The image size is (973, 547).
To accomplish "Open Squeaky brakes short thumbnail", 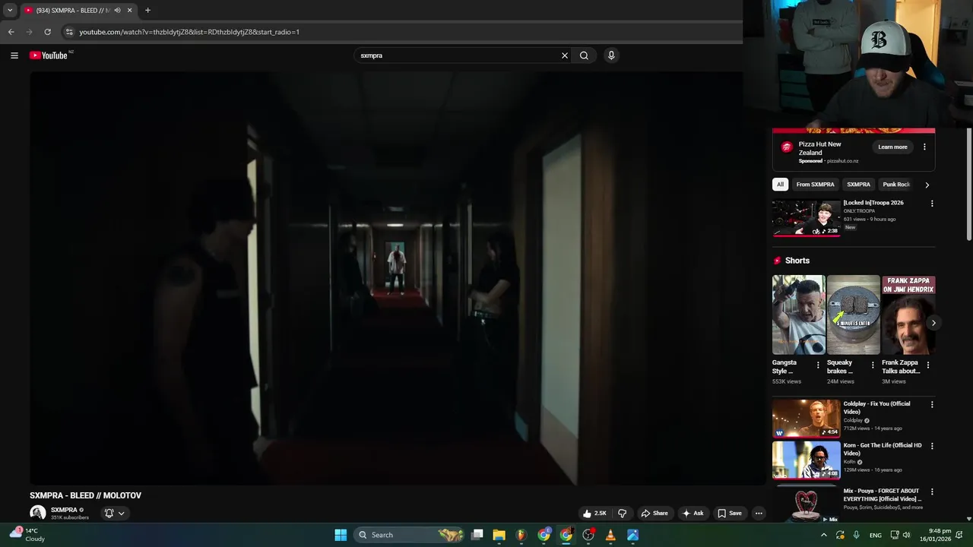I will 854,315.
